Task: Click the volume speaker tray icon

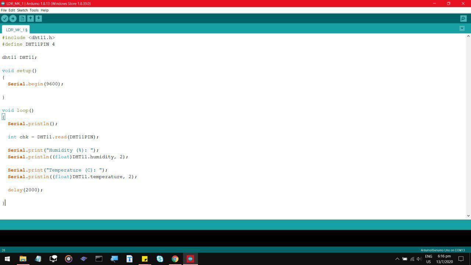Action: (419, 259)
